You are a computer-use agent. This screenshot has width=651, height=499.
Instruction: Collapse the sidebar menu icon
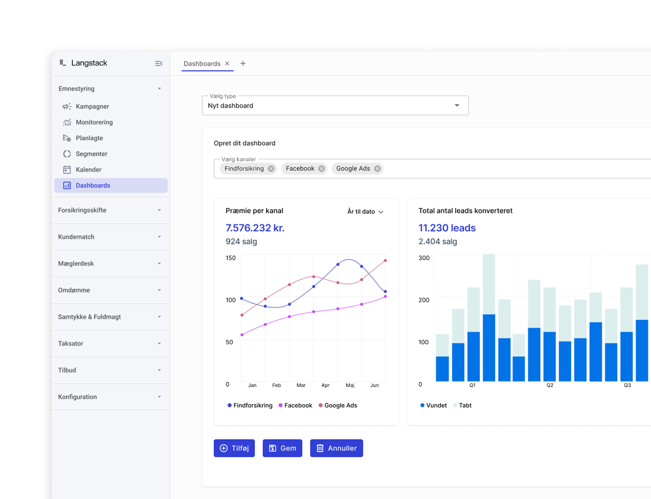click(x=159, y=63)
